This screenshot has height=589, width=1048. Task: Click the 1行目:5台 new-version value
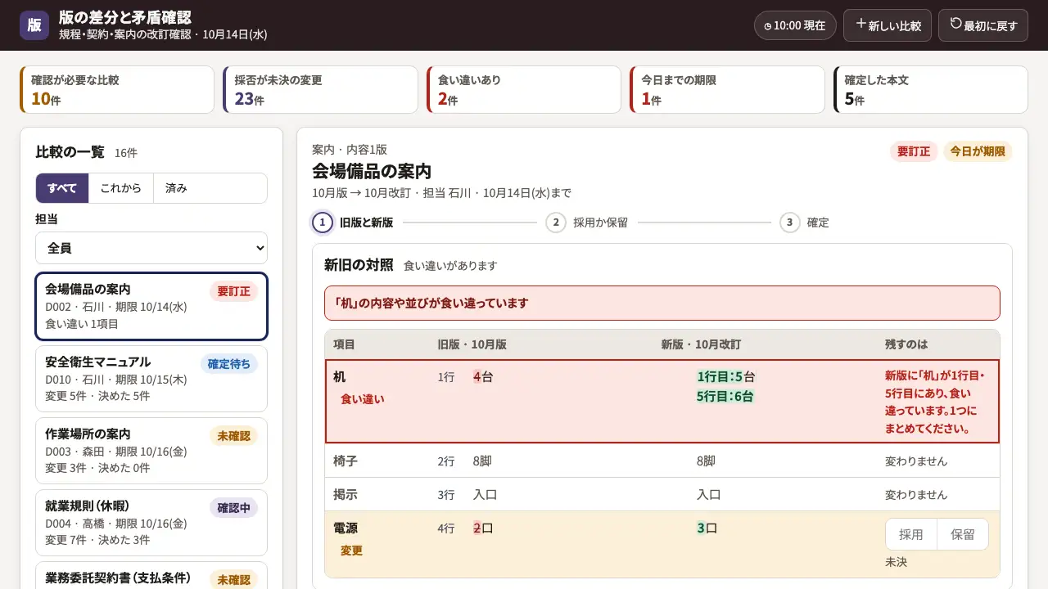pos(725,377)
